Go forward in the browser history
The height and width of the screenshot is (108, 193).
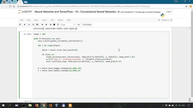(x=6, y=6)
